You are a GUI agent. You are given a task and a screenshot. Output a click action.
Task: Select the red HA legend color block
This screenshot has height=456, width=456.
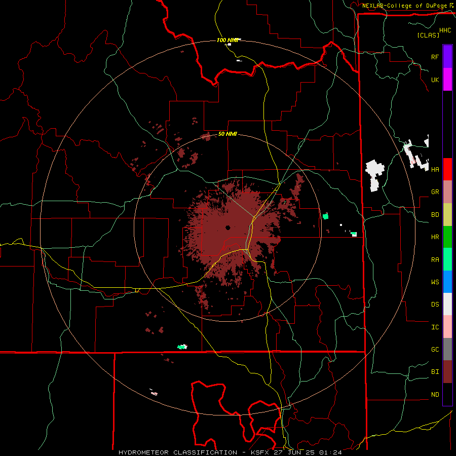pos(447,169)
